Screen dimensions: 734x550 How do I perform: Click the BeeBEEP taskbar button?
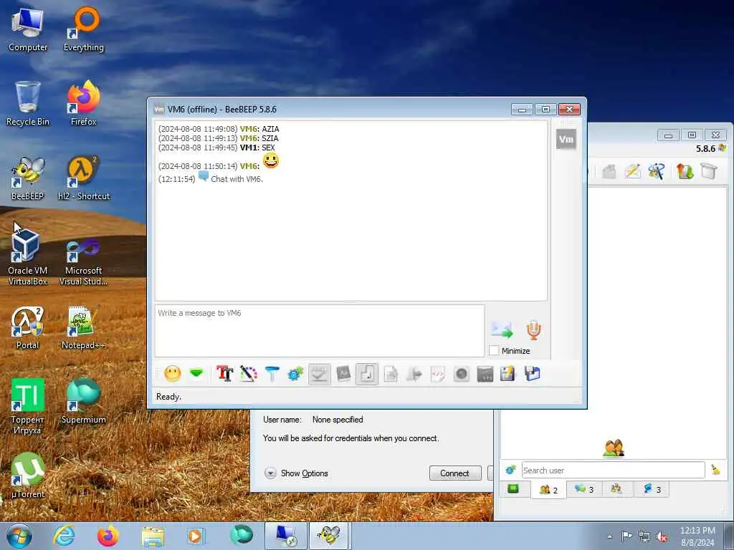coord(329,536)
